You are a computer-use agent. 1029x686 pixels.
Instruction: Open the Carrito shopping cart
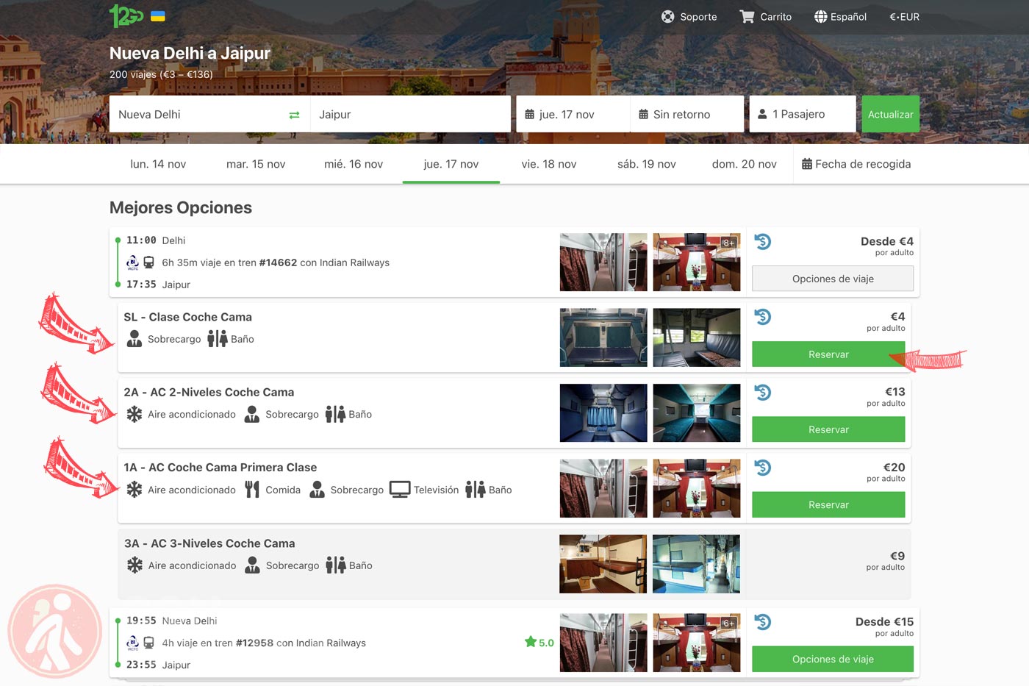pyautogui.click(x=765, y=16)
